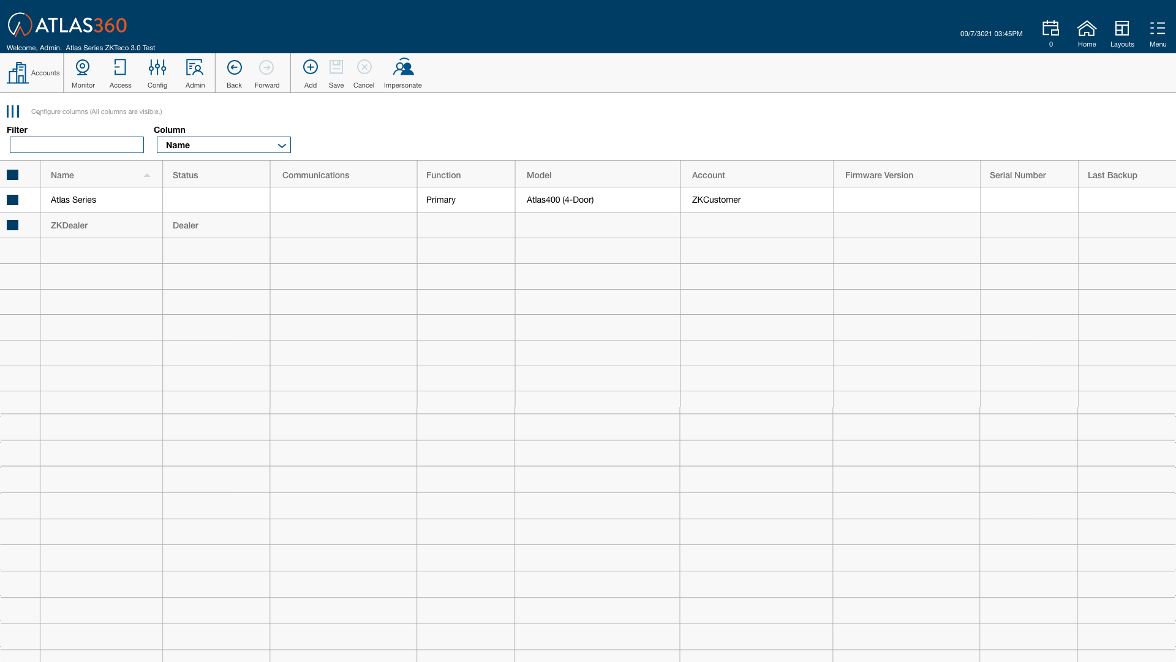Open the Column dropdown set to Name
Screen dimensions: 1176x662
pos(224,145)
